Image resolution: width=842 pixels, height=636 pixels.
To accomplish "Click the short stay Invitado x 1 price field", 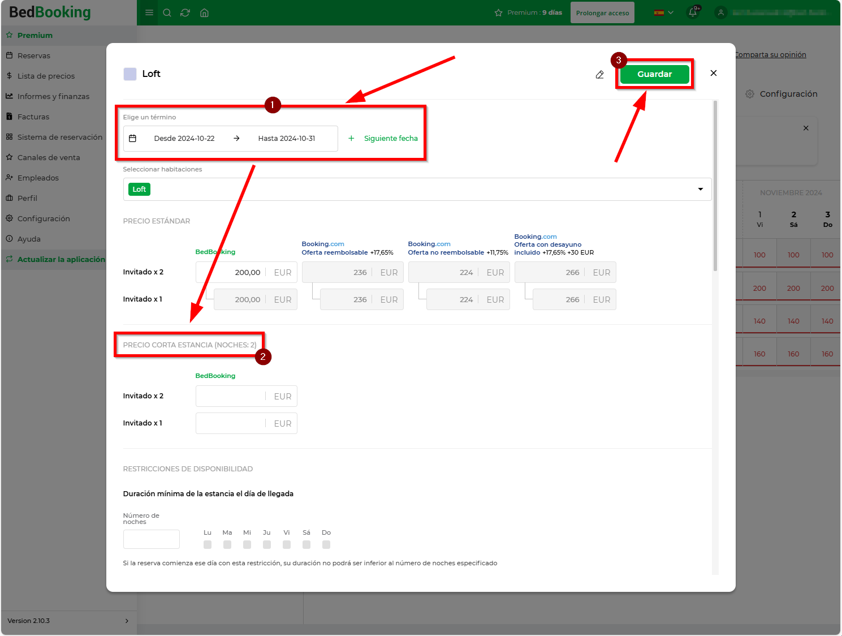I will [x=246, y=423].
